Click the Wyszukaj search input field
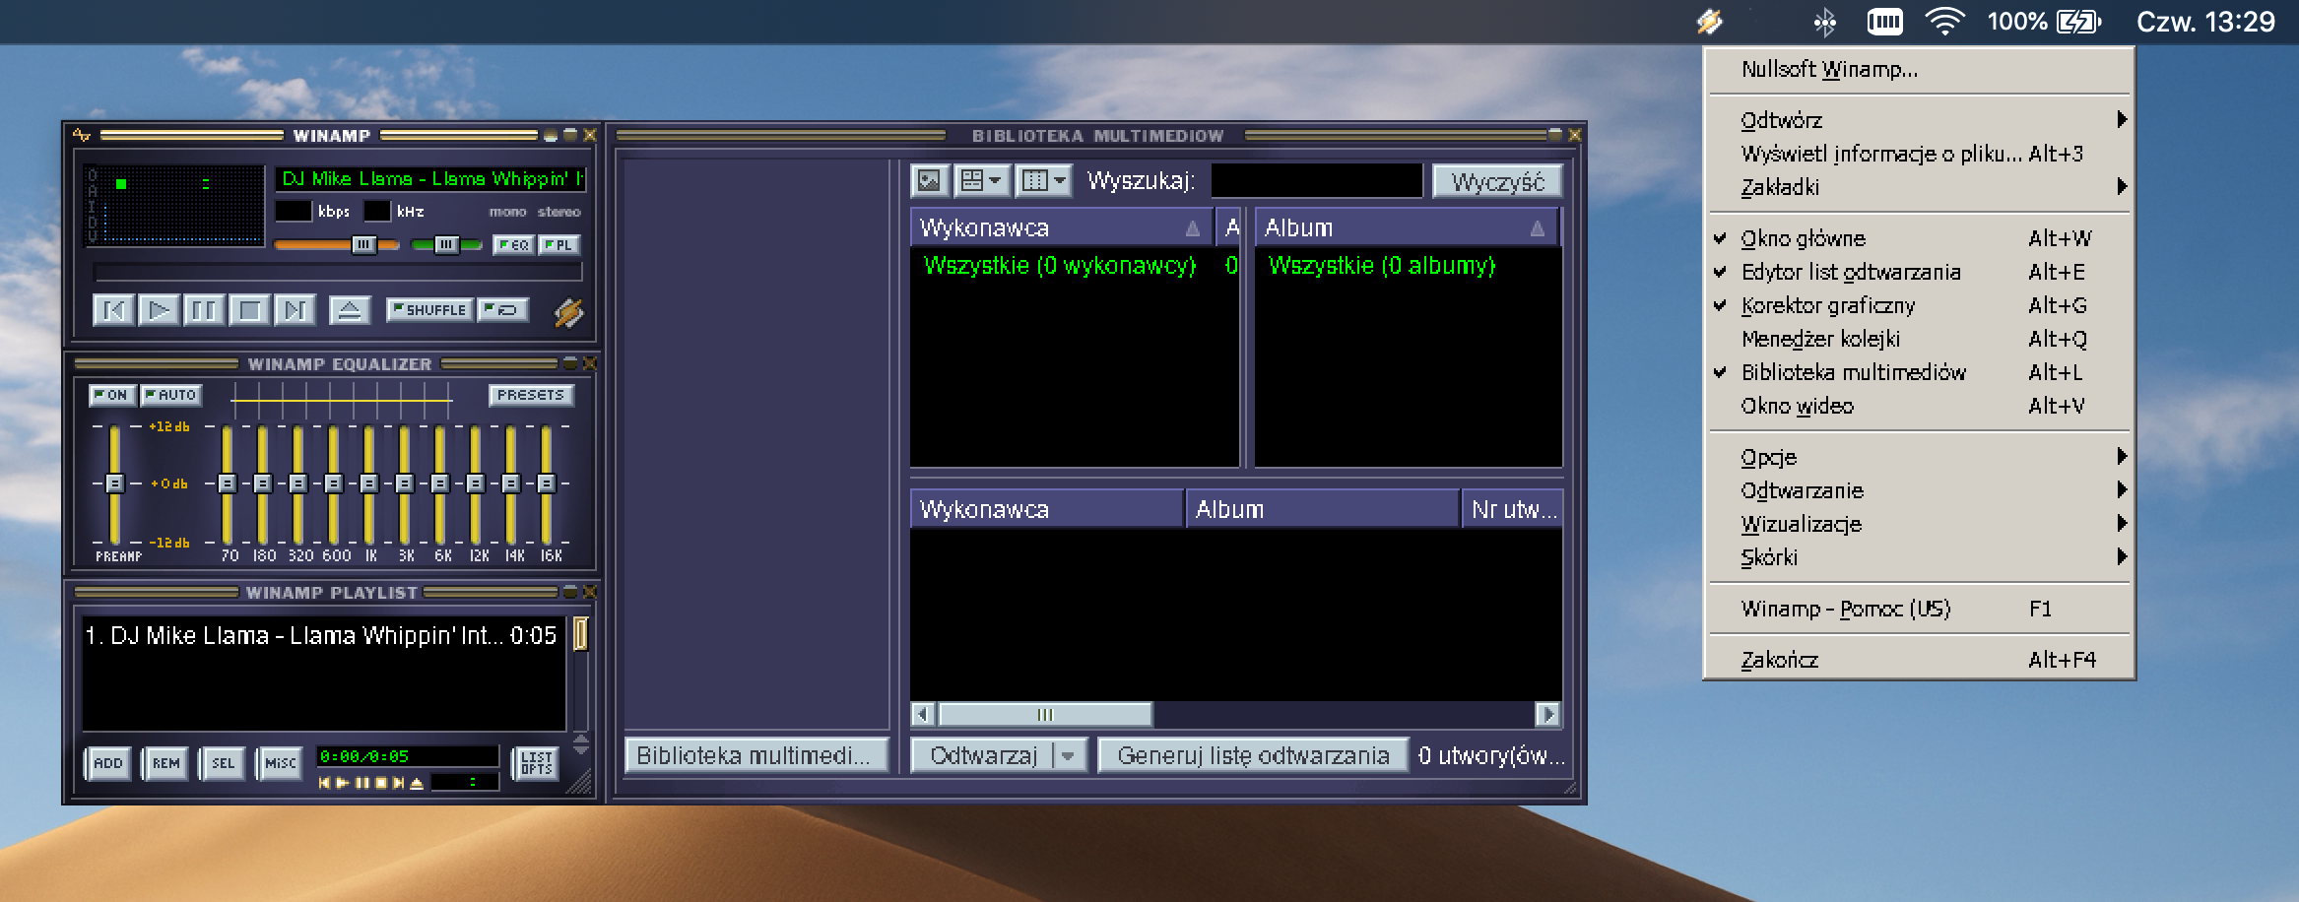The height and width of the screenshot is (902, 2299). coord(1315,181)
